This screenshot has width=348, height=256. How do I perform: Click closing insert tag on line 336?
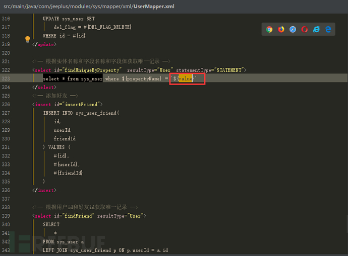pos(44,190)
